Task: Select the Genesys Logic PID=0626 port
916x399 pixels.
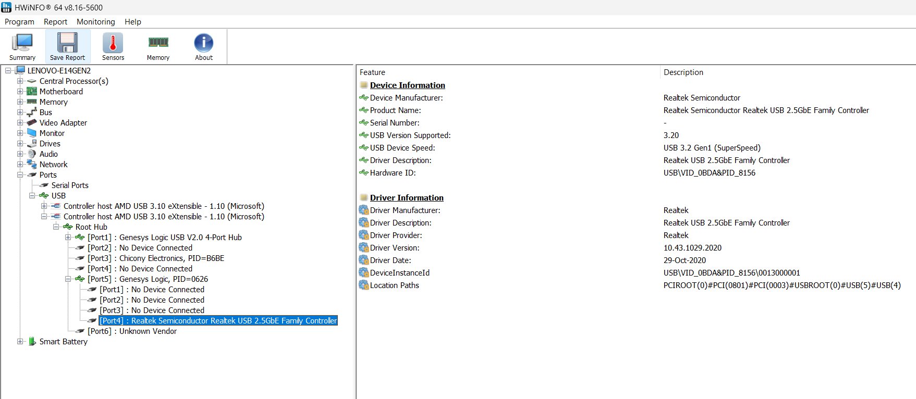Action: [x=148, y=279]
